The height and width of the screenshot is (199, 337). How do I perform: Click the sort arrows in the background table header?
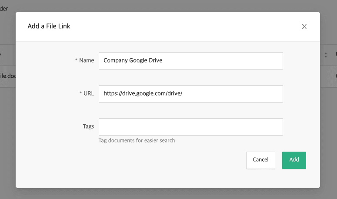click(x=326, y=55)
